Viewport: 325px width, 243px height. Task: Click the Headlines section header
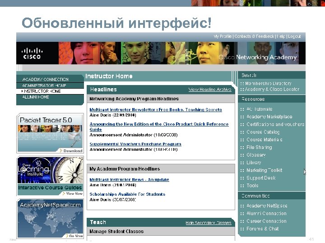click(103, 90)
